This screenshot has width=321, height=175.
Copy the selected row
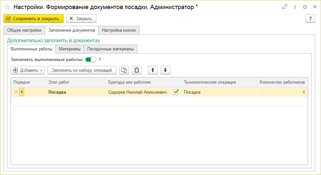point(124,70)
